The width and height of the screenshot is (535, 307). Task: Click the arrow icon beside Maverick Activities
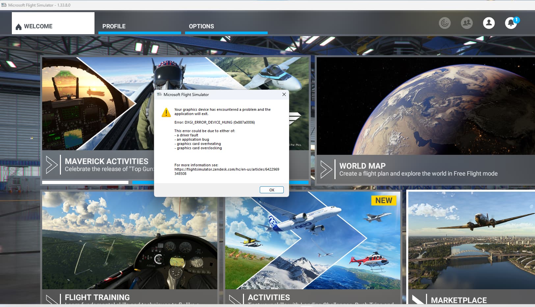[x=52, y=164]
